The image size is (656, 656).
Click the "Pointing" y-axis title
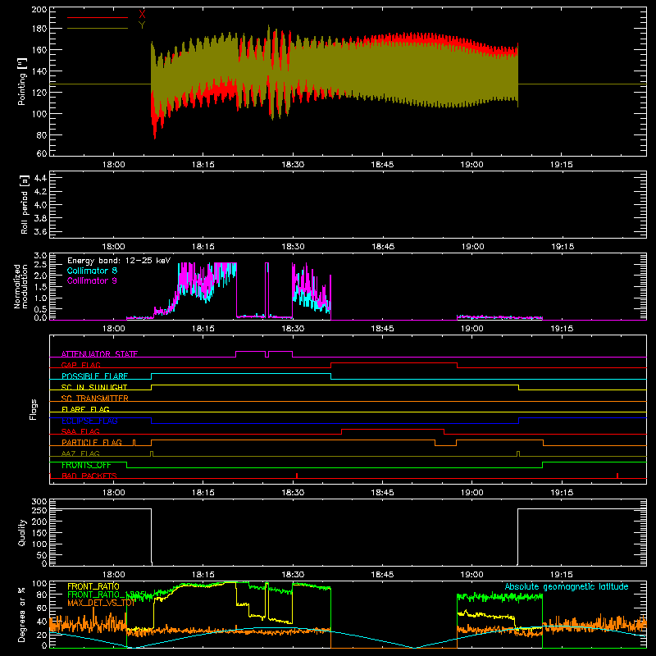click(22, 82)
